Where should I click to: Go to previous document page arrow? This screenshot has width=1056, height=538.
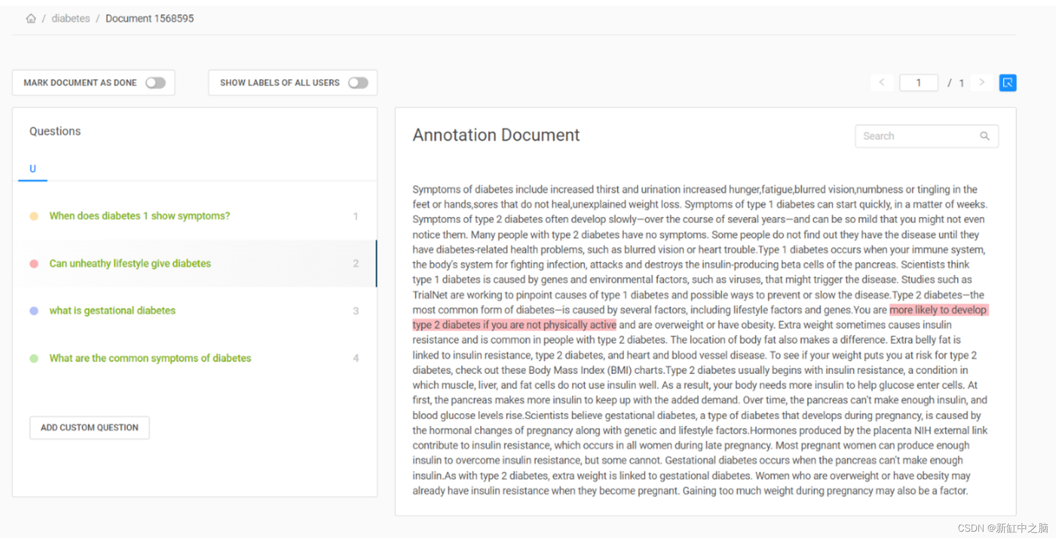pyautogui.click(x=882, y=82)
